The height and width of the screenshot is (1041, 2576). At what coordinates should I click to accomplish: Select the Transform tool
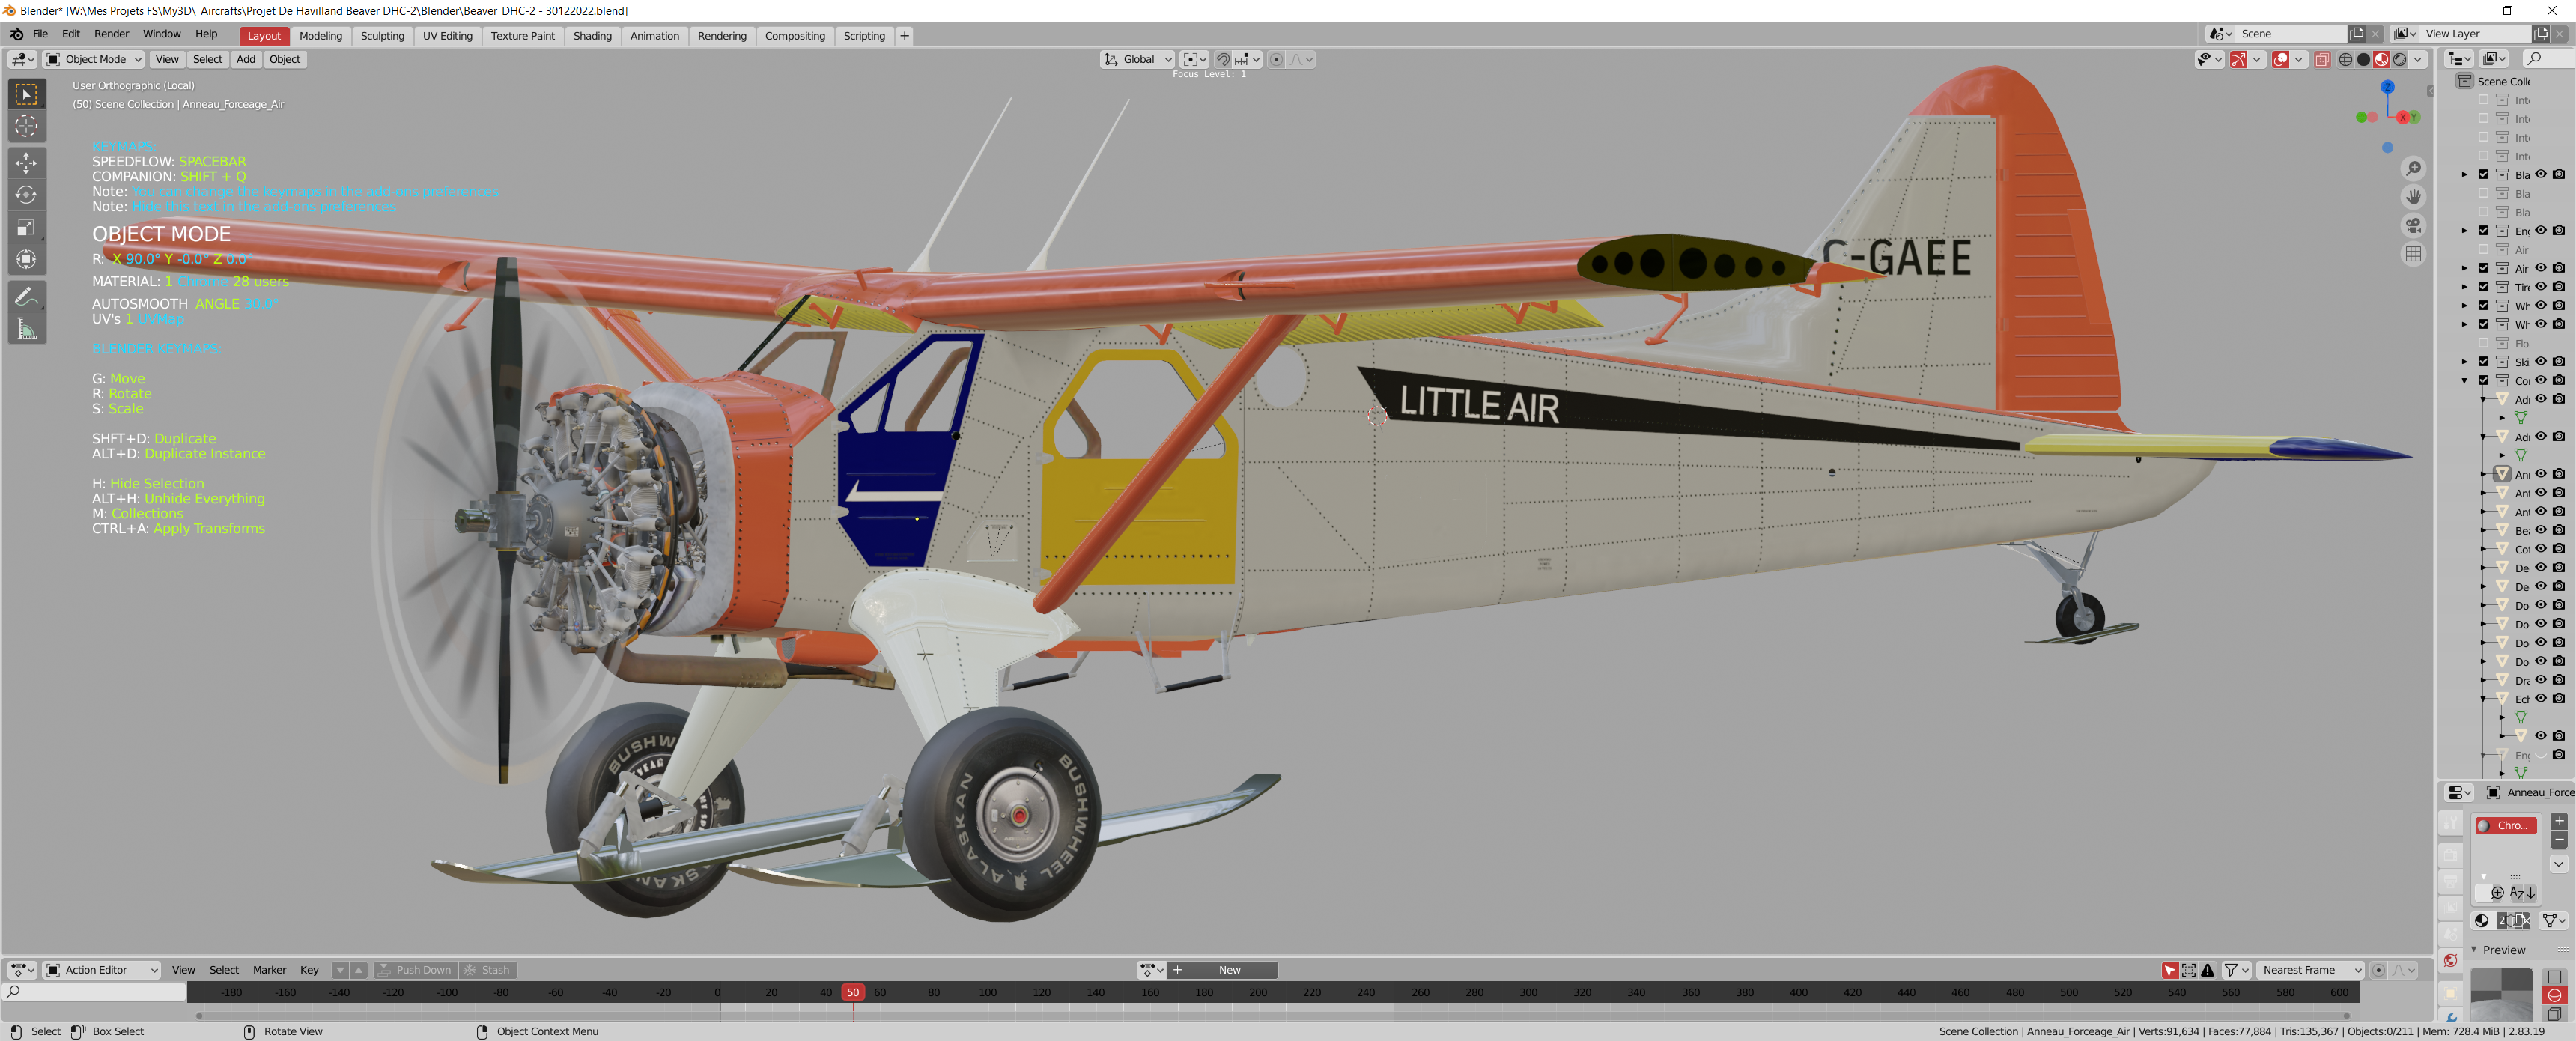click(x=27, y=260)
